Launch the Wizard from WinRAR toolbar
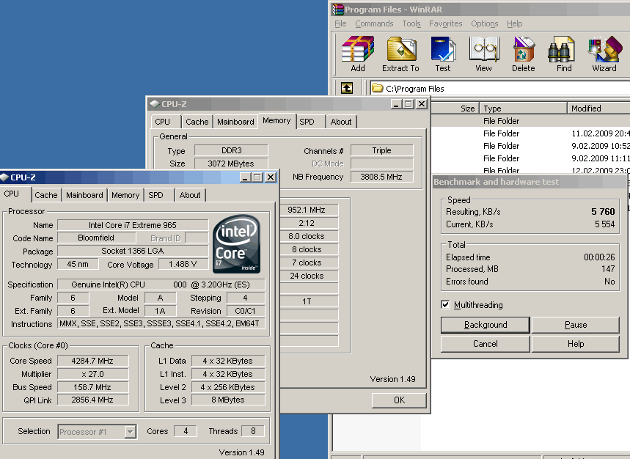The image size is (630, 459). point(604,54)
